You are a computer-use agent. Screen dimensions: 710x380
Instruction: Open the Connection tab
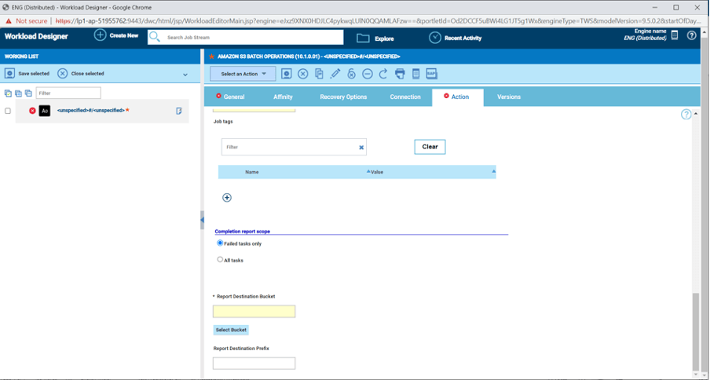click(405, 97)
